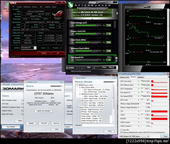This screenshot has height=144, width=170.
Task: Expand the Core Voltage side arrow
Action: (114, 24)
